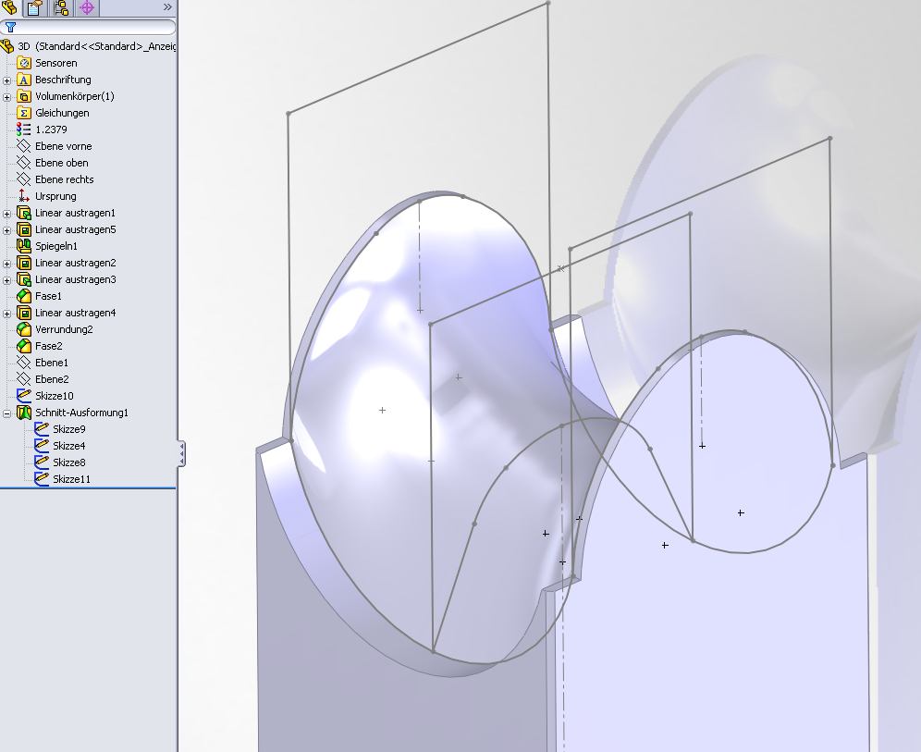This screenshot has height=752, width=921.
Task: Select the Skizze8 sketch icon
Action: pos(41,462)
